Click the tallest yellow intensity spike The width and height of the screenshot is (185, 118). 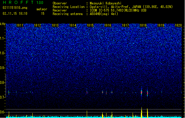[x=141, y=113]
